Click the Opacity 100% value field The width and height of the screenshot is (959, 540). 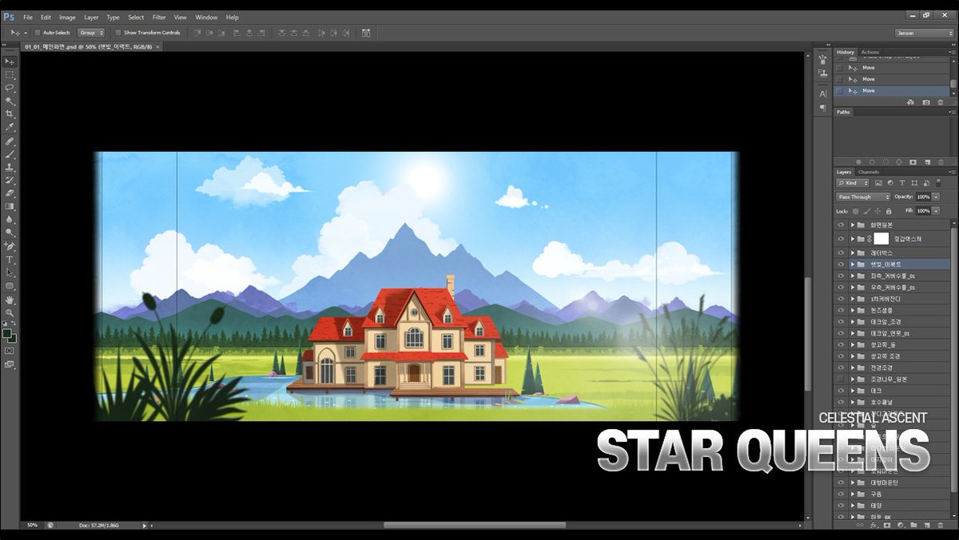pyautogui.click(x=923, y=197)
